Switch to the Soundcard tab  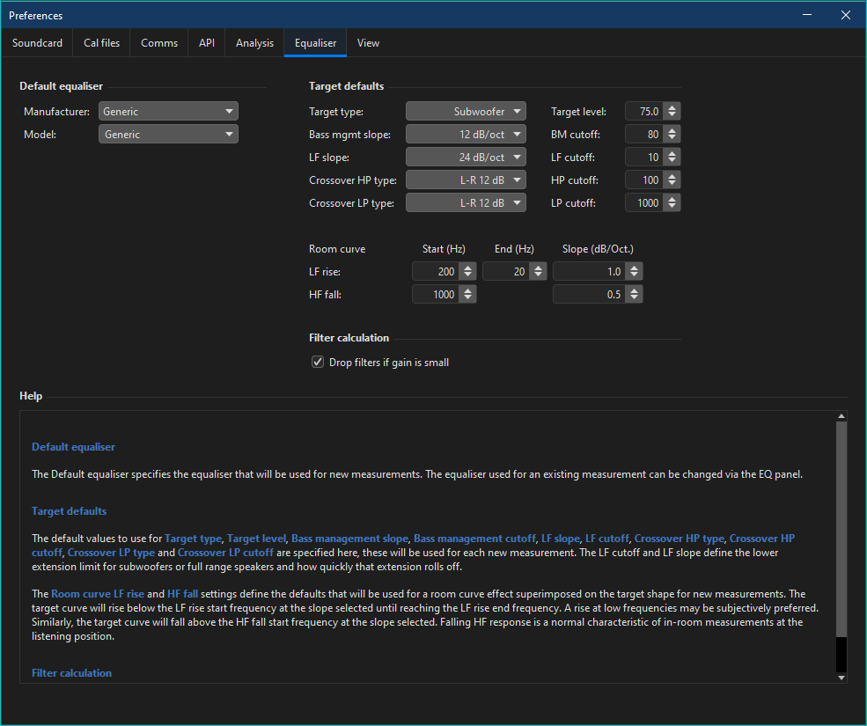pos(37,43)
